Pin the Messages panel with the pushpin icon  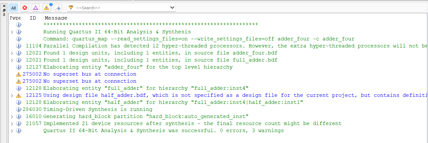coord(4,14)
